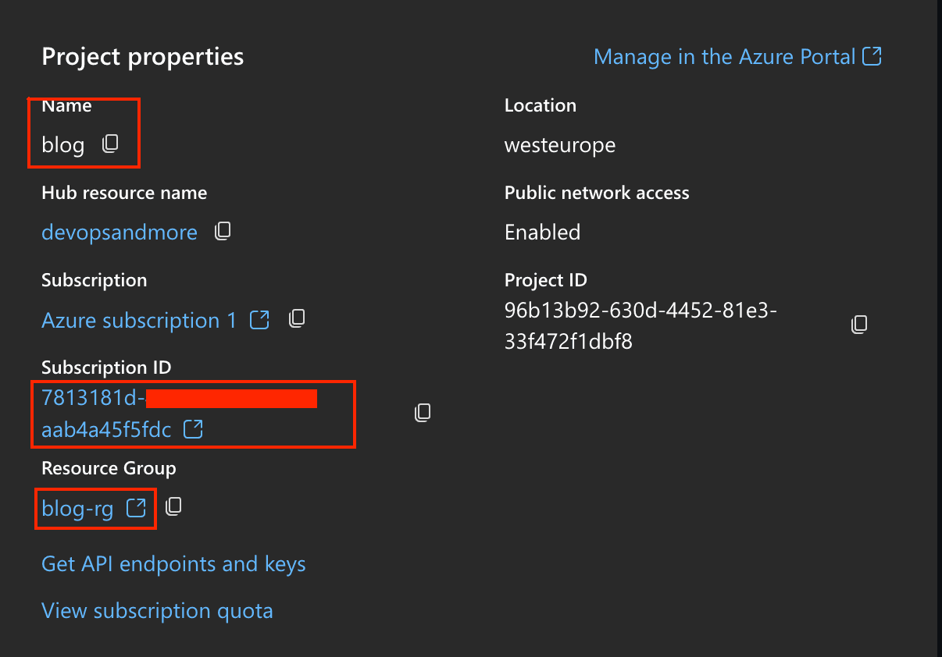The height and width of the screenshot is (657, 942).
Task: Copy the hub resource name devopsandmore
Action: tap(222, 231)
